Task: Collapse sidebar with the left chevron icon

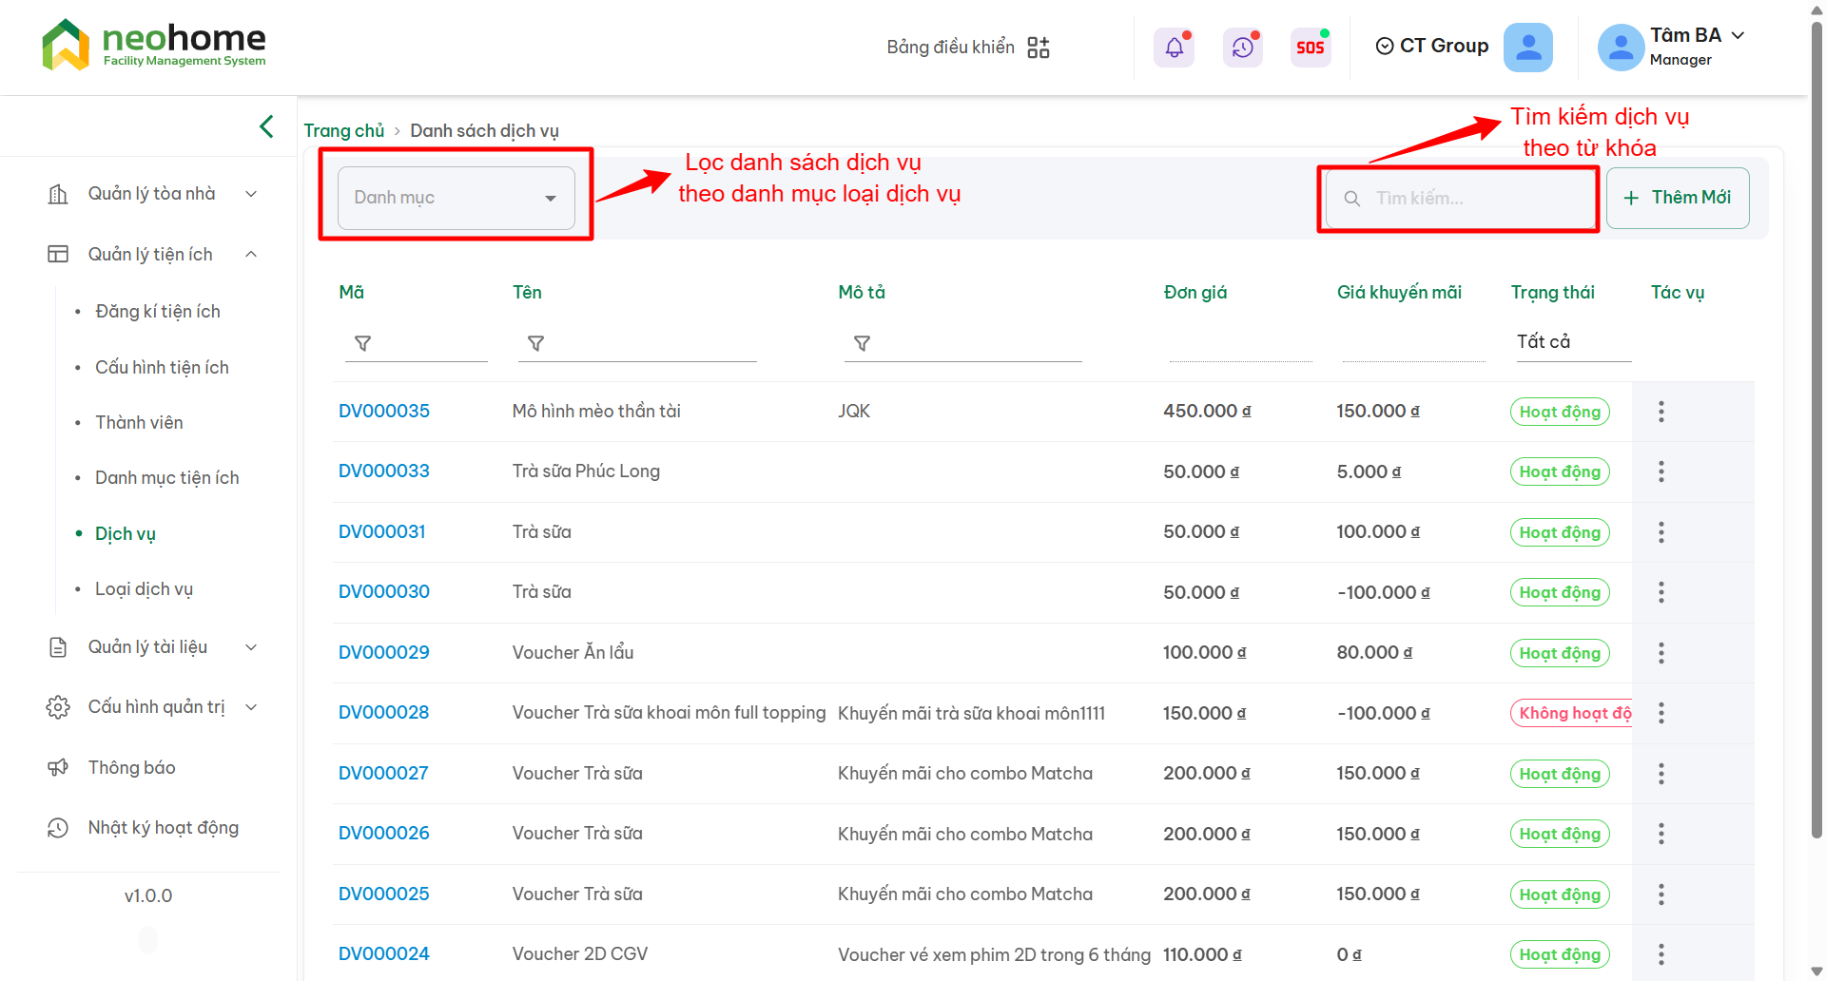Action: point(266,126)
